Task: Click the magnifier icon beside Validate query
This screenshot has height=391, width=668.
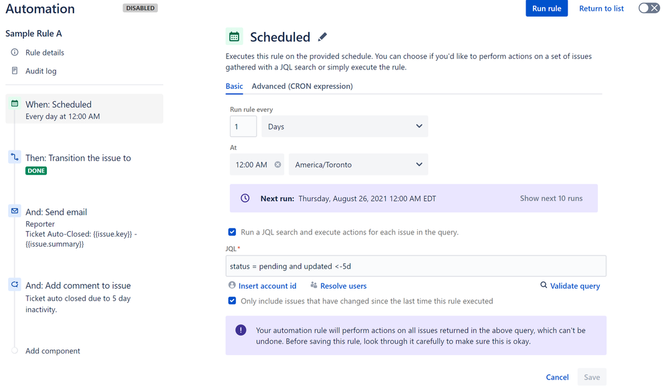Action: [544, 285]
